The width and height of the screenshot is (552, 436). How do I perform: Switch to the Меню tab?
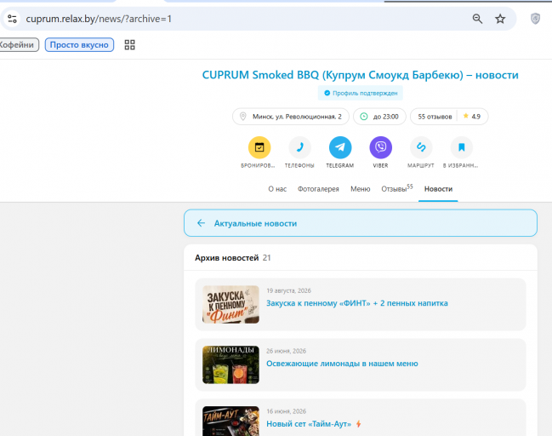pyautogui.click(x=360, y=189)
